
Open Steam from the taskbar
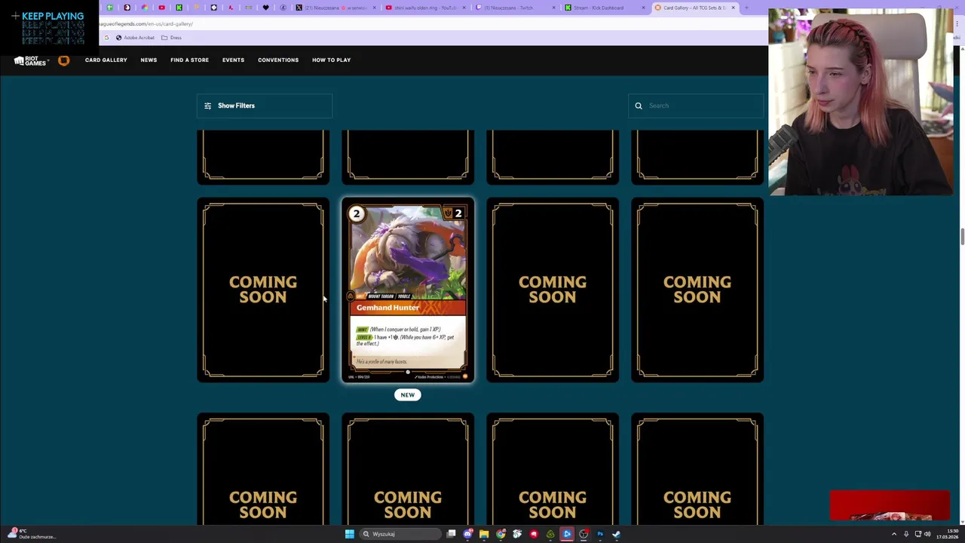(x=617, y=534)
